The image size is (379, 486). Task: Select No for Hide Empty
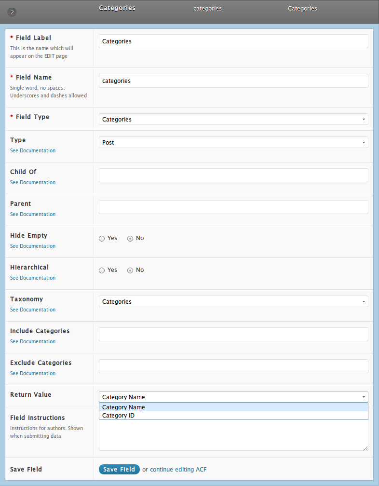click(x=130, y=238)
